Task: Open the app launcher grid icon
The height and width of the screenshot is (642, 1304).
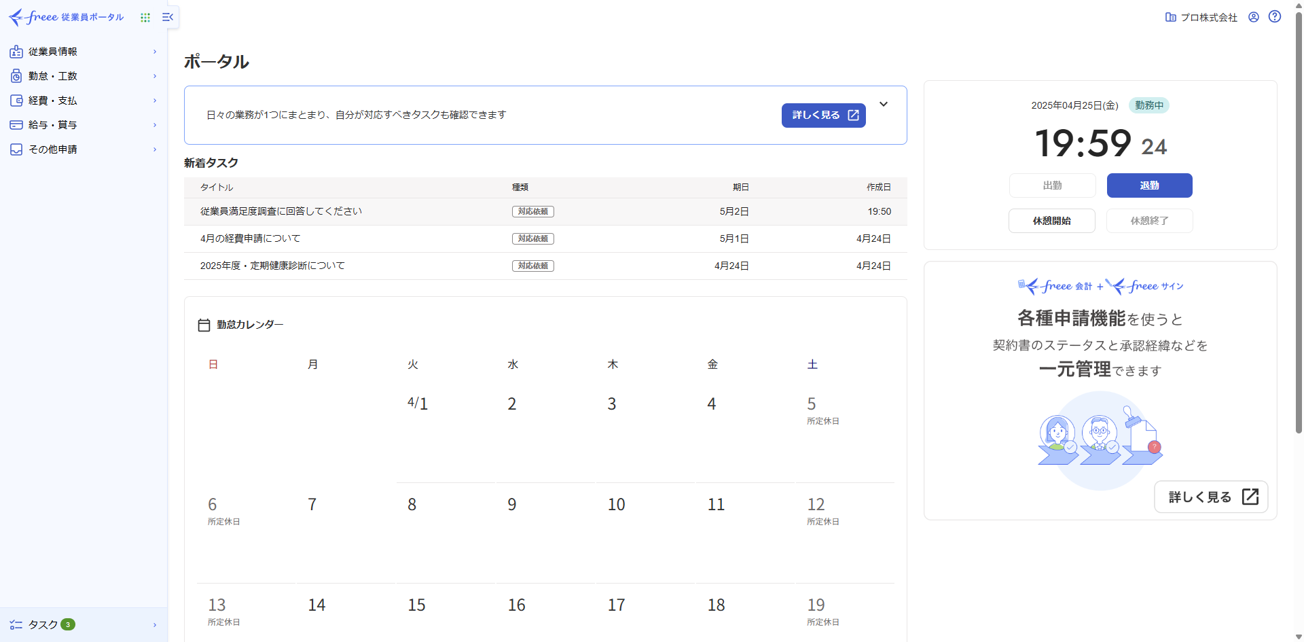Action: point(145,18)
